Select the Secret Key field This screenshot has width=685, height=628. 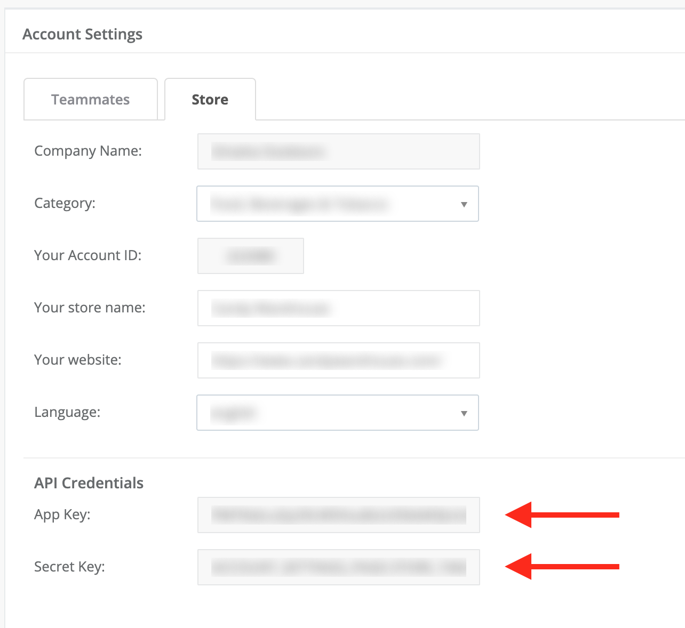click(x=338, y=567)
